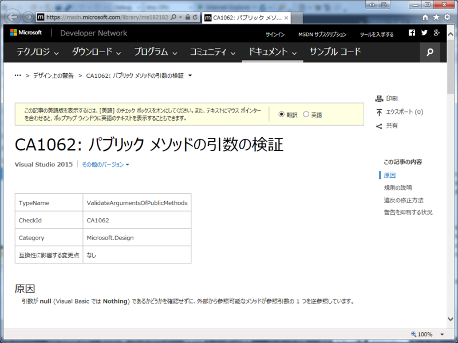Image resolution: width=458 pixels, height=343 pixels.
Task: Click エクスポート (0) label
Action: point(405,112)
